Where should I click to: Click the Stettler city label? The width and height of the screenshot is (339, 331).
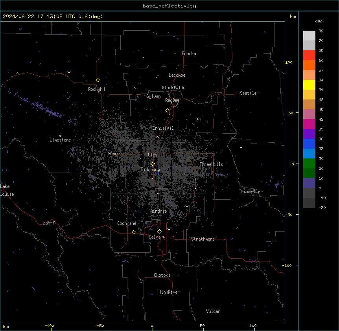click(249, 93)
